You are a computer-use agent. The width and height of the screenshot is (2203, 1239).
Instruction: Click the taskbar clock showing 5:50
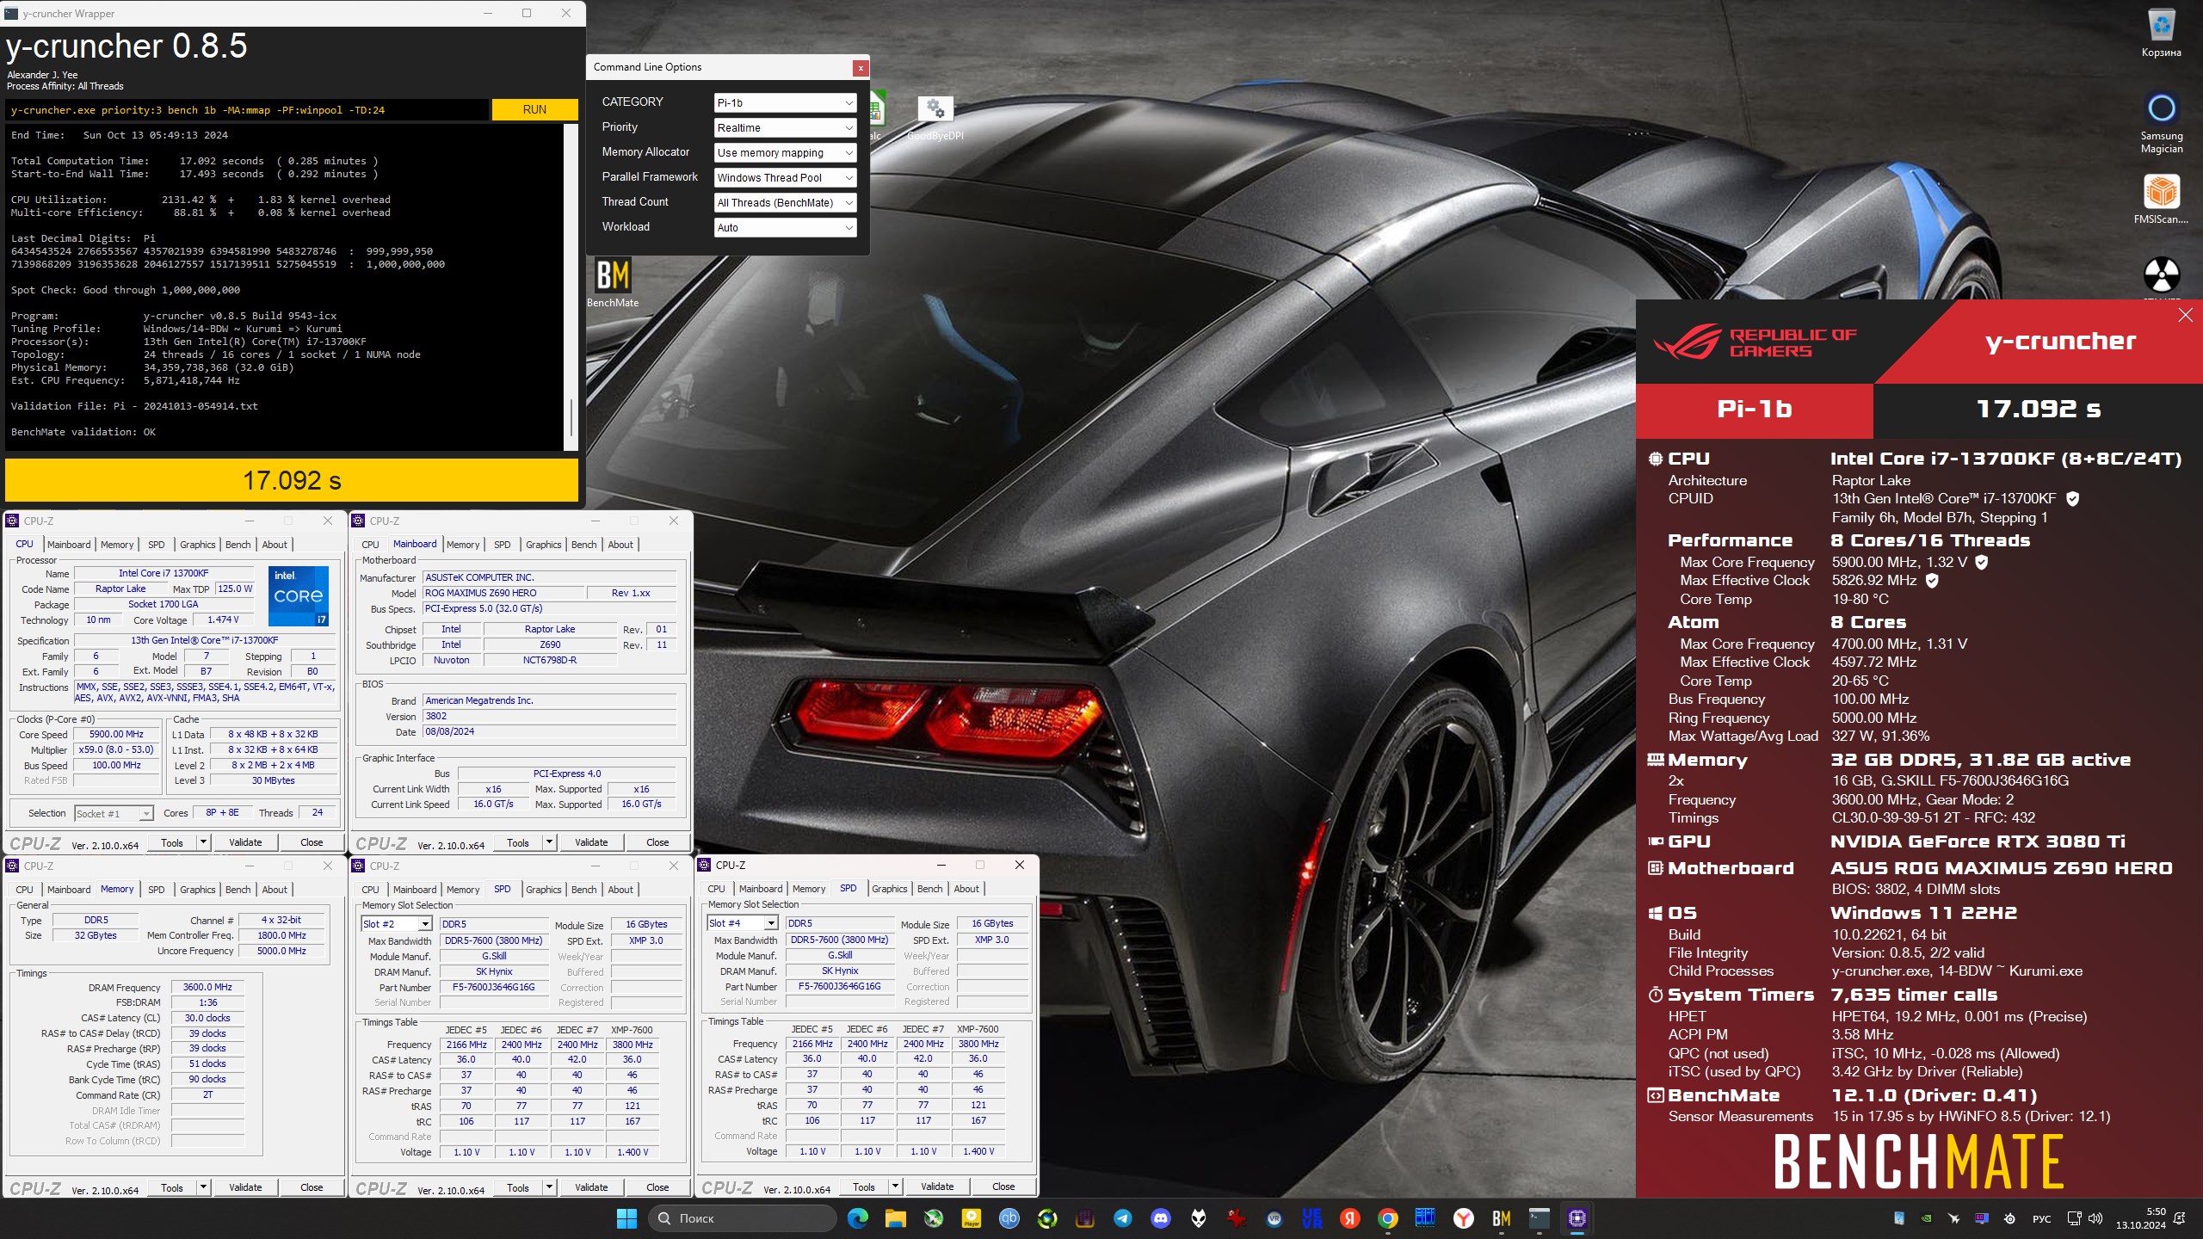(2140, 1218)
